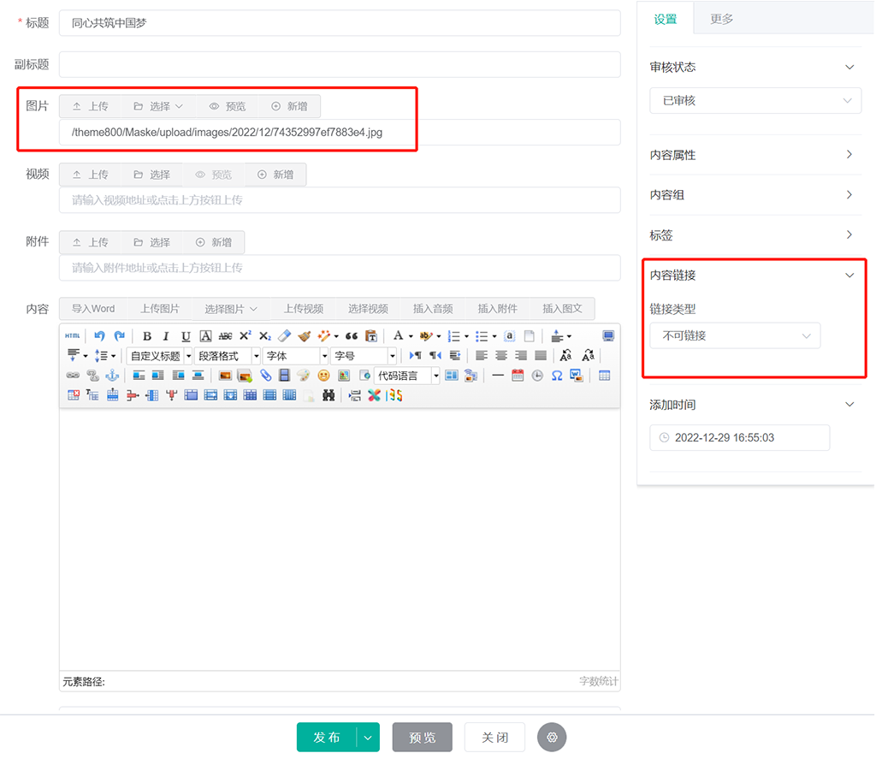
Task: Click the green 发布 button
Action: [327, 738]
